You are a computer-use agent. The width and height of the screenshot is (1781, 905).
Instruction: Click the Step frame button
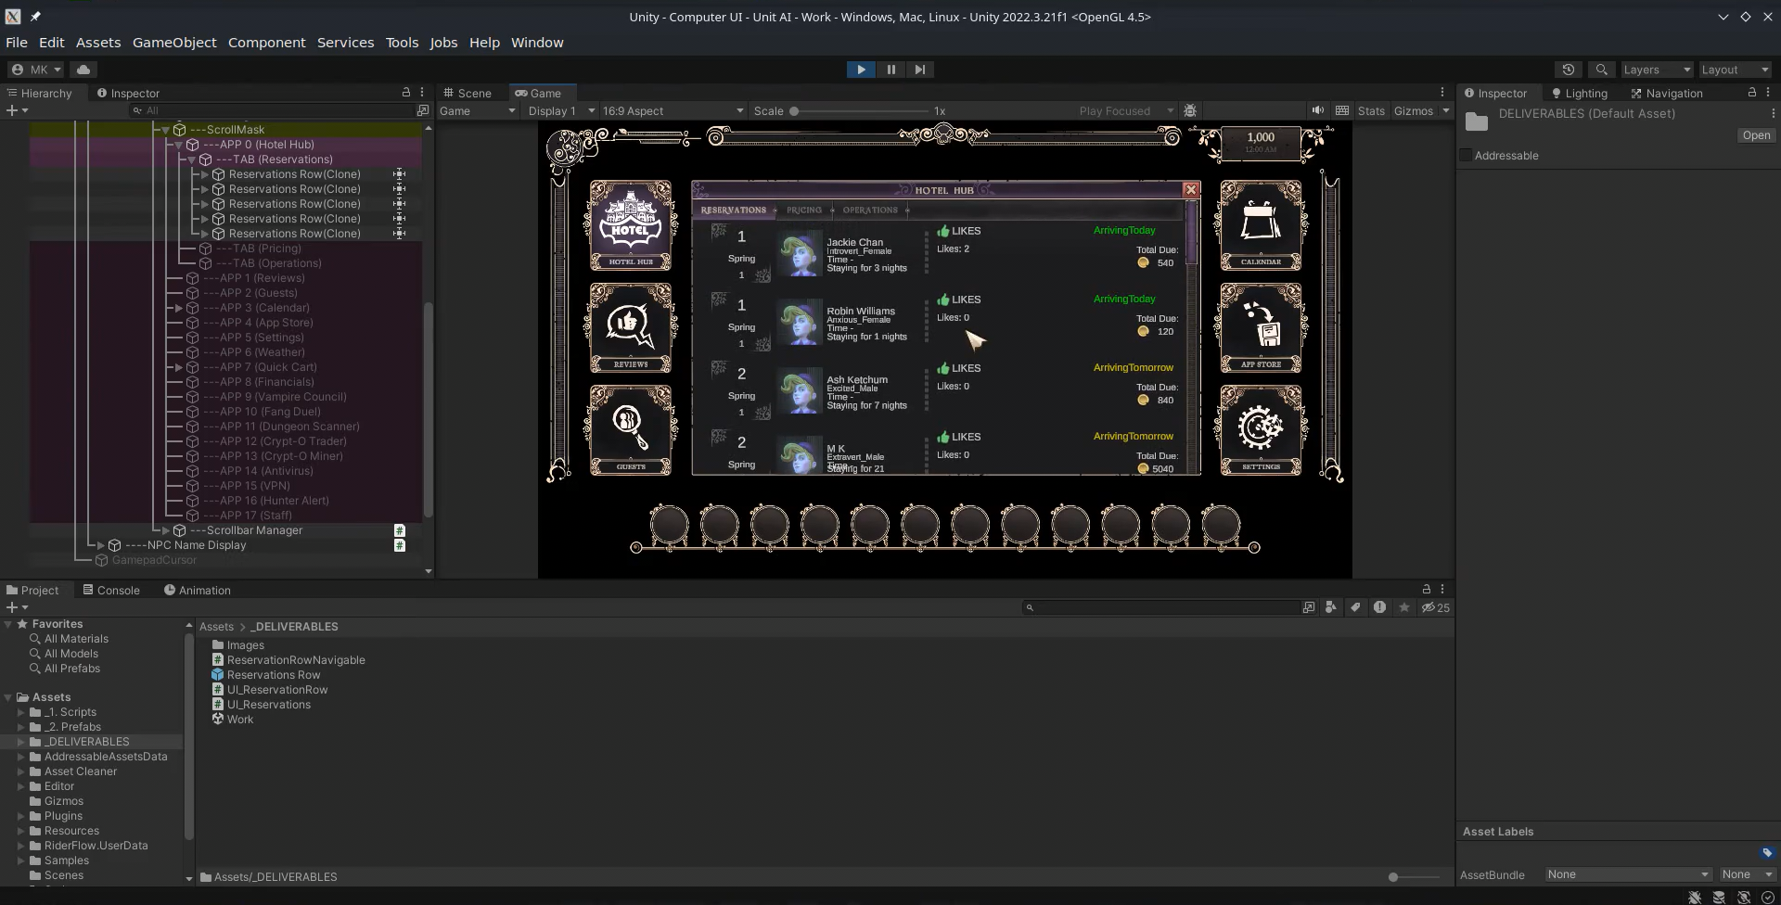919,70
